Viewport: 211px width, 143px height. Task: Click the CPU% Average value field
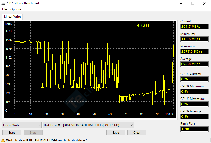[195, 116]
